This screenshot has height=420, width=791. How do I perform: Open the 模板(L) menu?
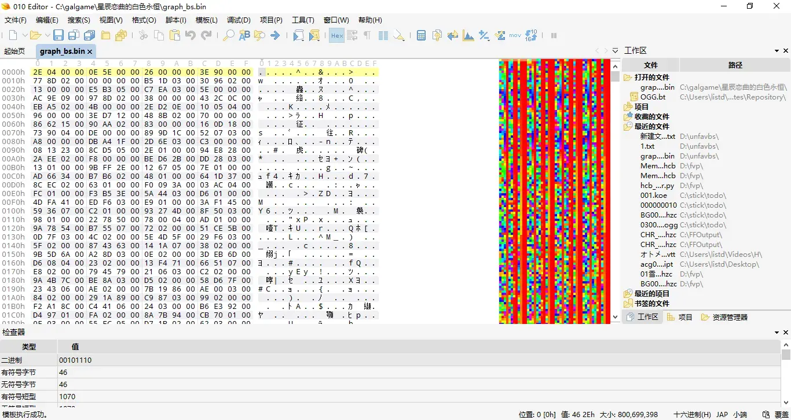(x=207, y=20)
